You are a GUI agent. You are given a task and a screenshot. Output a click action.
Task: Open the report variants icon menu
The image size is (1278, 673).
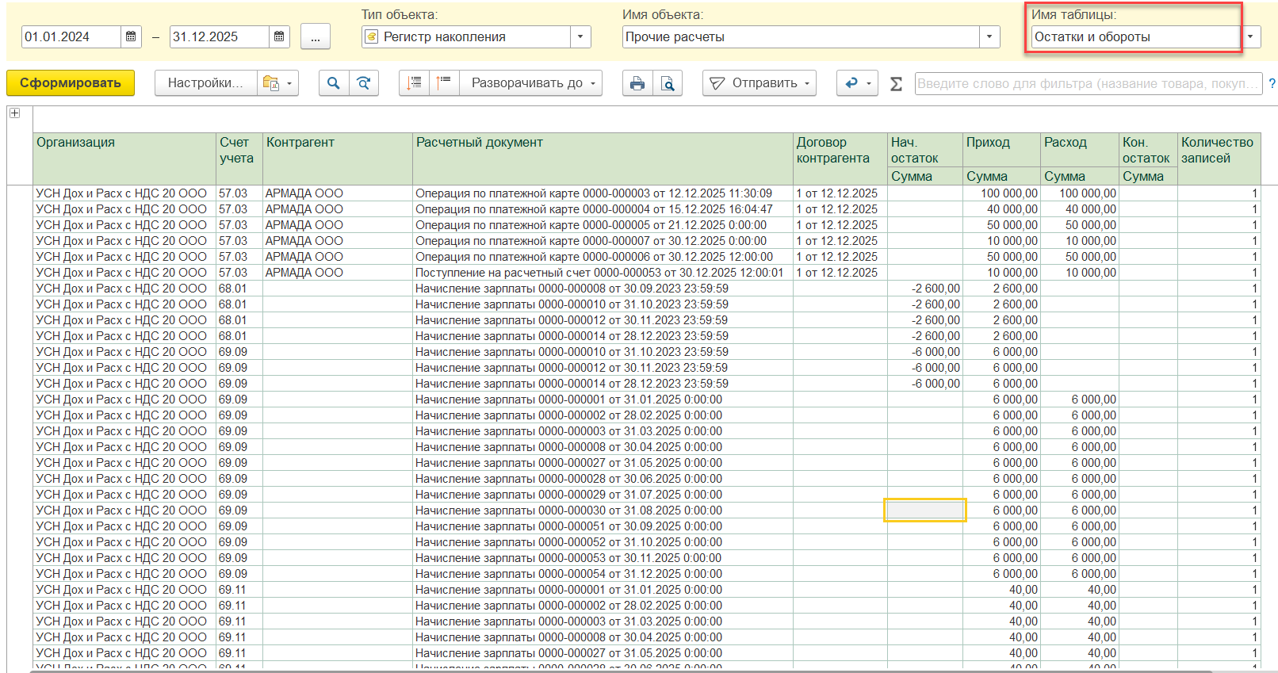tap(277, 83)
